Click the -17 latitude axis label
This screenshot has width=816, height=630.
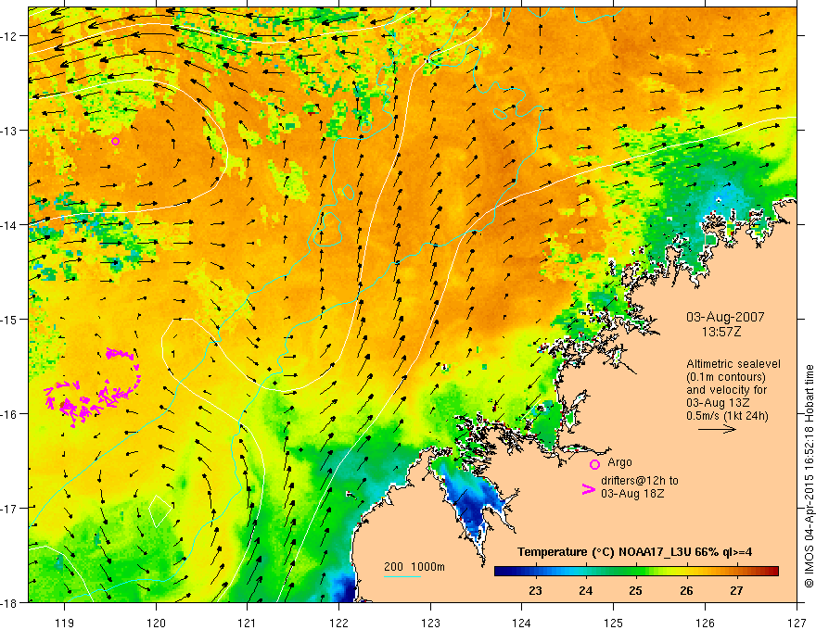coord(10,508)
